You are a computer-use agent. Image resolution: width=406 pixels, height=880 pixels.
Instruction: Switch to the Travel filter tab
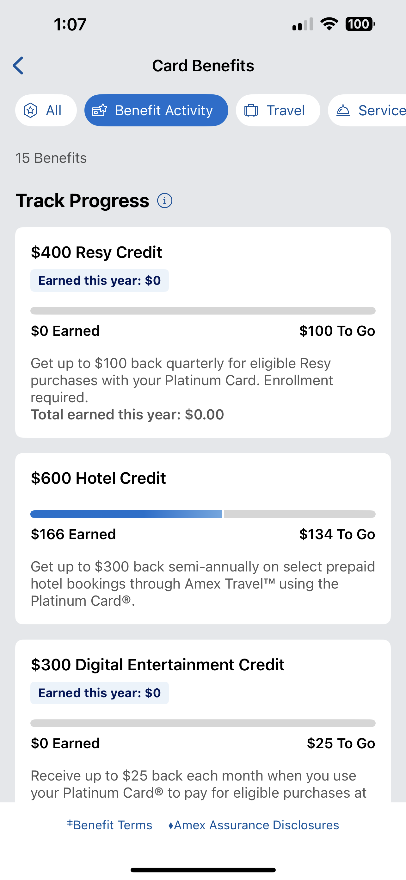pos(278,110)
